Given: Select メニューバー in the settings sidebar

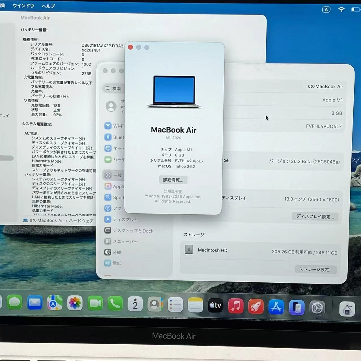Looking at the screenshot, I should (x=124, y=241).
